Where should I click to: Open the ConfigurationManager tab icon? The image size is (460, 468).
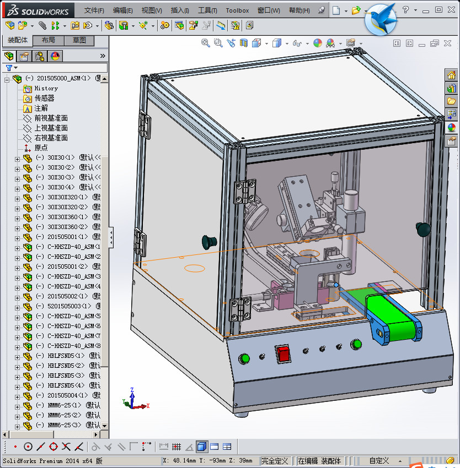click(x=40, y=56)
